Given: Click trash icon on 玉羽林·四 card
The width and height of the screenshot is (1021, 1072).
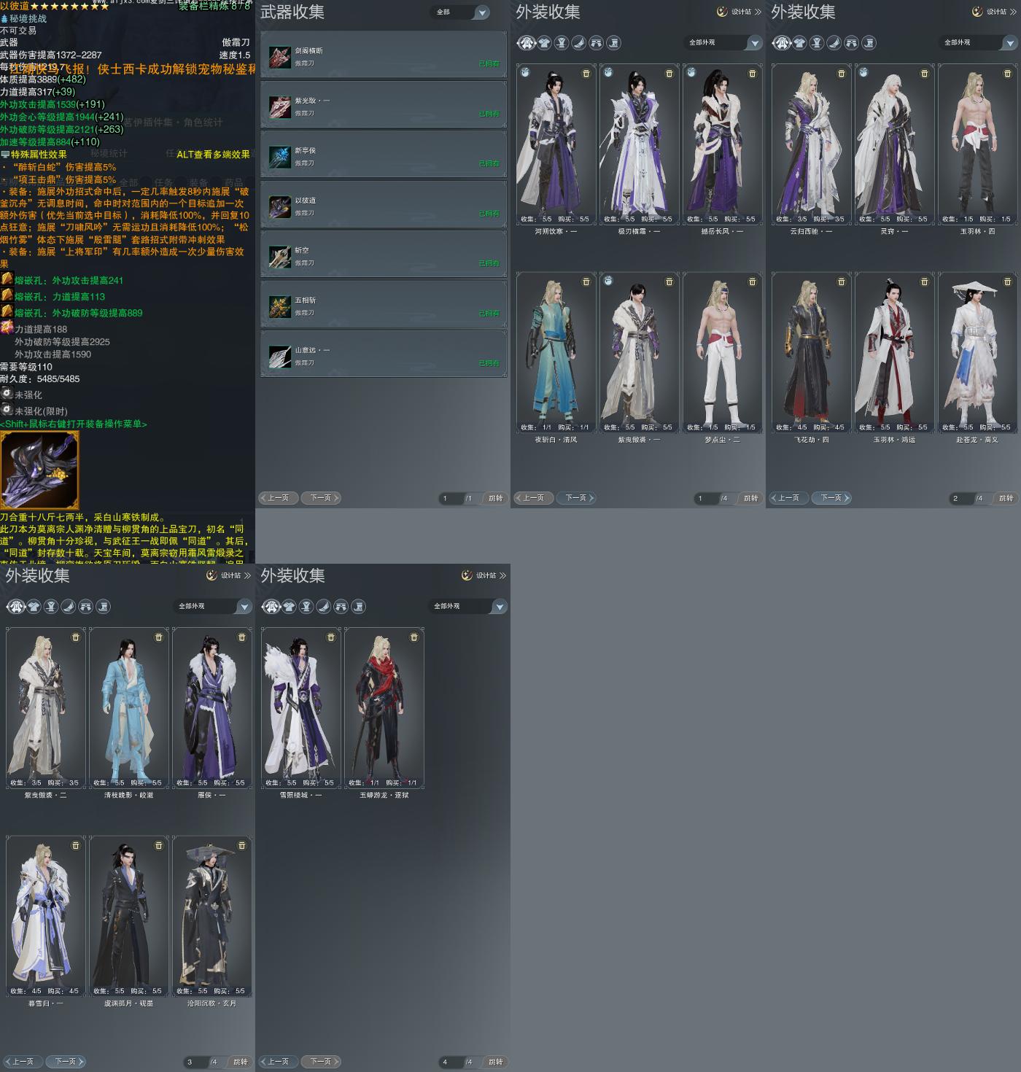Looking at the screenshot, I should pos(1008,74).
